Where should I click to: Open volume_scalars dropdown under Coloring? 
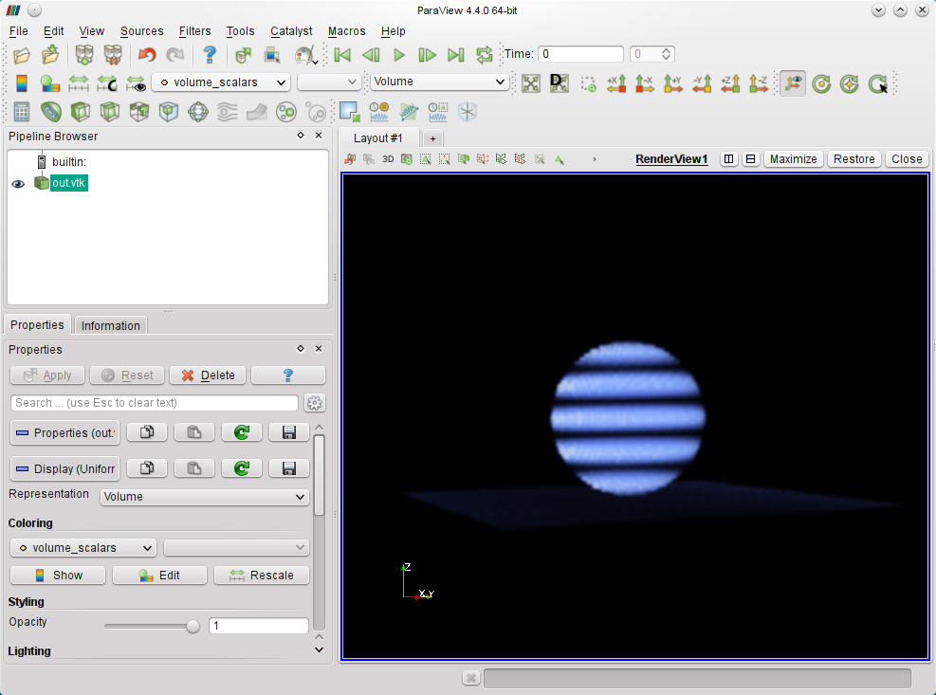83,548
